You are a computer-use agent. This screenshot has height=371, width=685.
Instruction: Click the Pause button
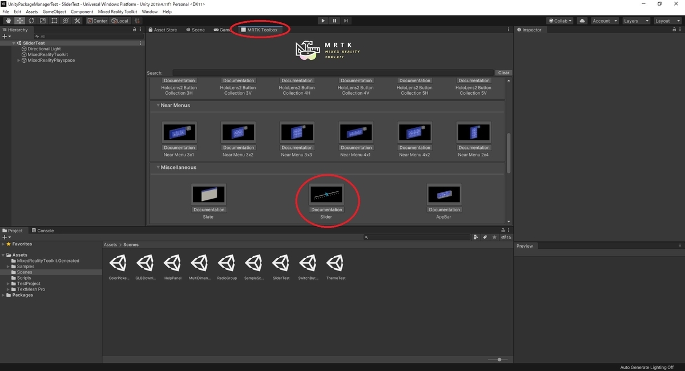tap(335, 21)
